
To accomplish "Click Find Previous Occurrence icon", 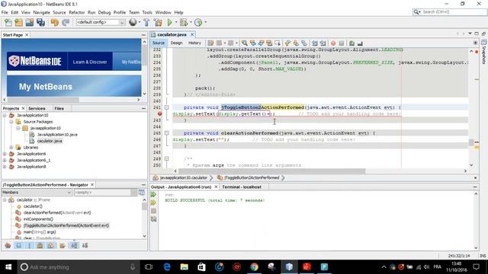I will point(252,43).
